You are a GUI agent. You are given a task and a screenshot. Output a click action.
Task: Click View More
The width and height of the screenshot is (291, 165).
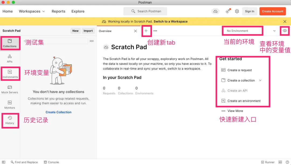pos(232,111)
